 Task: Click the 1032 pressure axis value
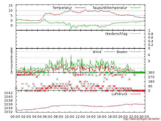tap(8, 112)
